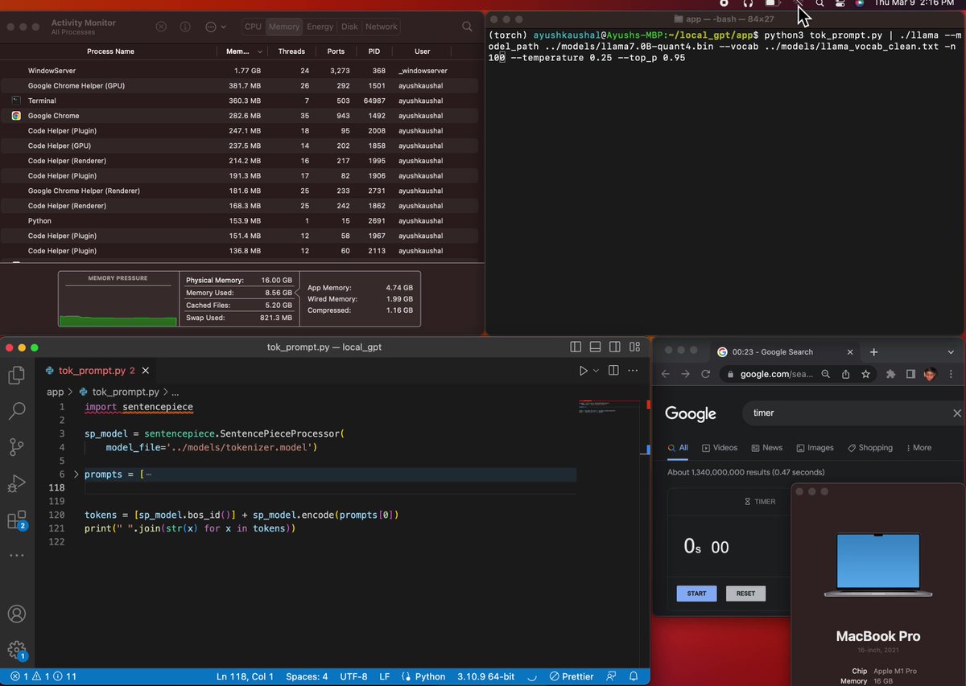
Task: Switch to the CPU tab in Activity Monitor
Action: coord(254,27)
